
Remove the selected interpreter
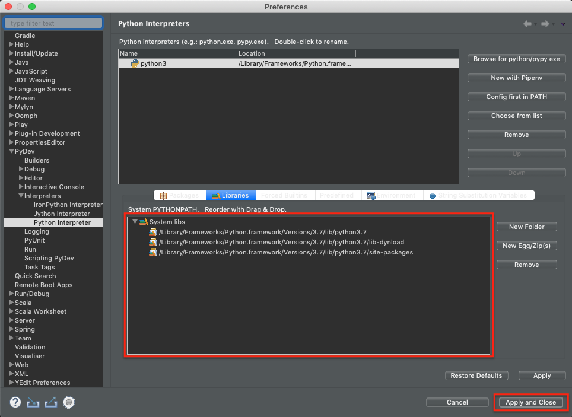click(517, 135)
